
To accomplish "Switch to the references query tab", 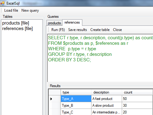I will (x=72, y=22).
